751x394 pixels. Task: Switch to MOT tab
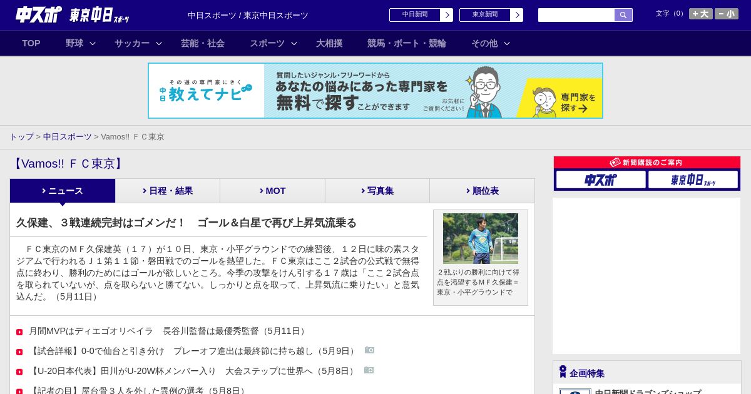pyautogui.click(x=273, y=191)
